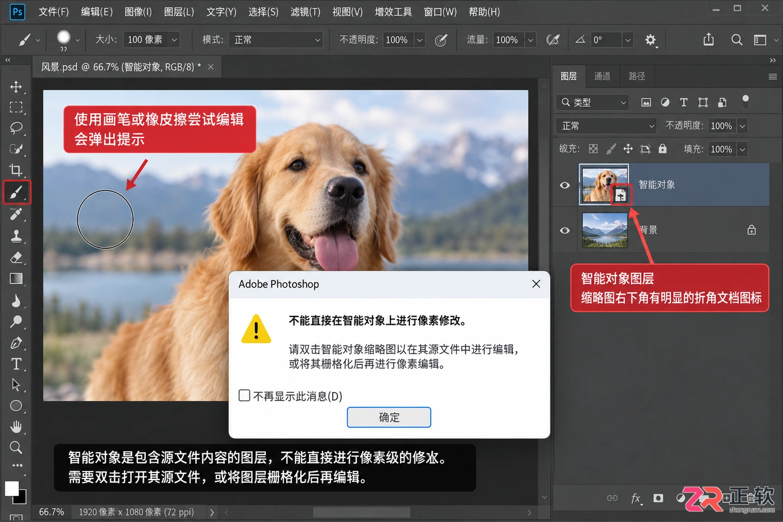Viewport: 783px width, 522px height.
Task: Select the Clone Stamp tool
Action: click(16, 236)
